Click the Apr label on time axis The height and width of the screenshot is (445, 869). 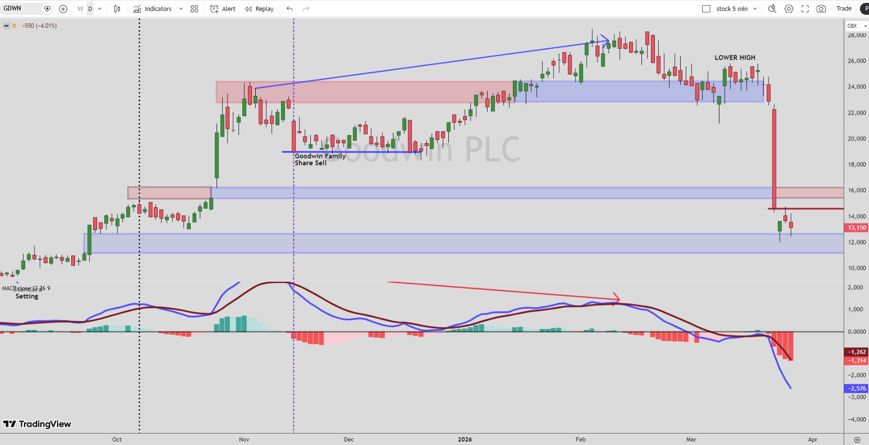pyautogui.click(x=813, y=439)
